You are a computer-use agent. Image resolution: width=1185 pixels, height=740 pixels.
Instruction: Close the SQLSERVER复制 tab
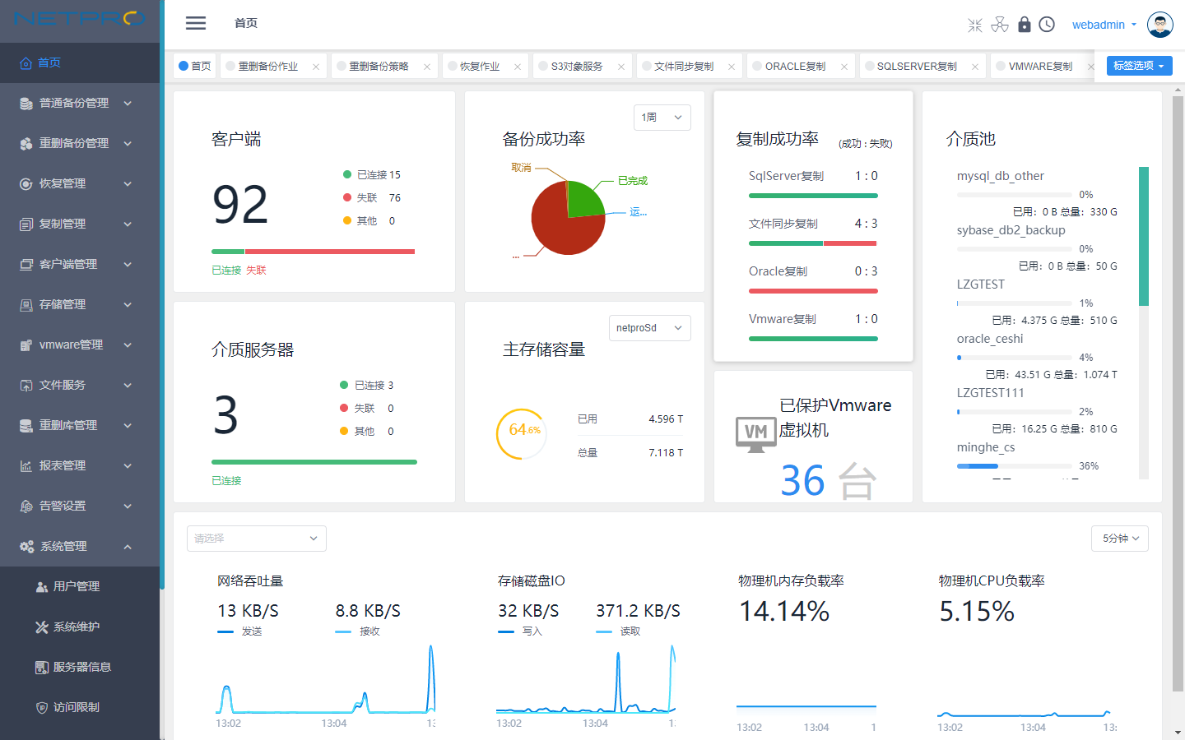click(975, 67)
